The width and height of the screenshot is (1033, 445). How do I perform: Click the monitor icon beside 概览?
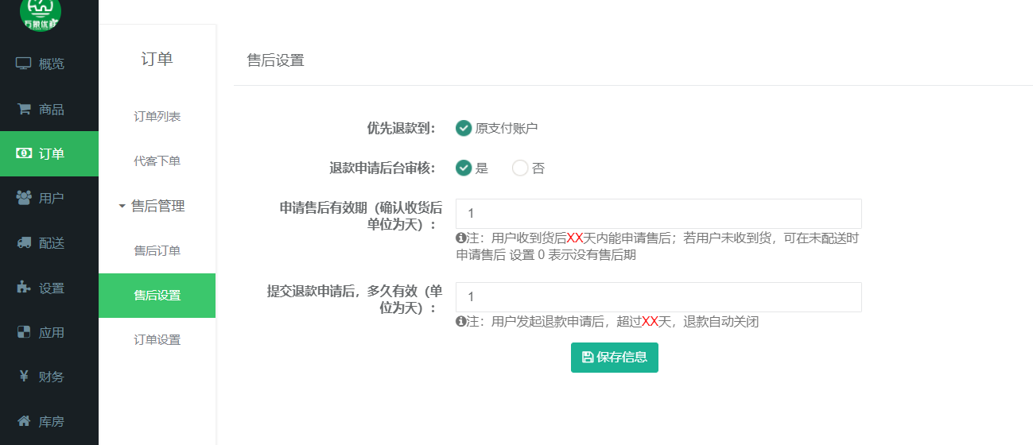[x=24, y=64]
